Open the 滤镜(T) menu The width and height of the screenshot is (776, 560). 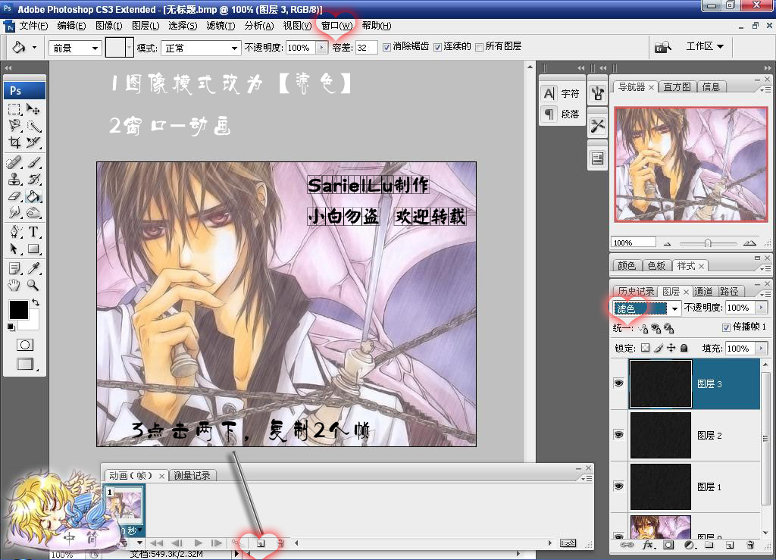pyautogui.click(x=221, y=26)
